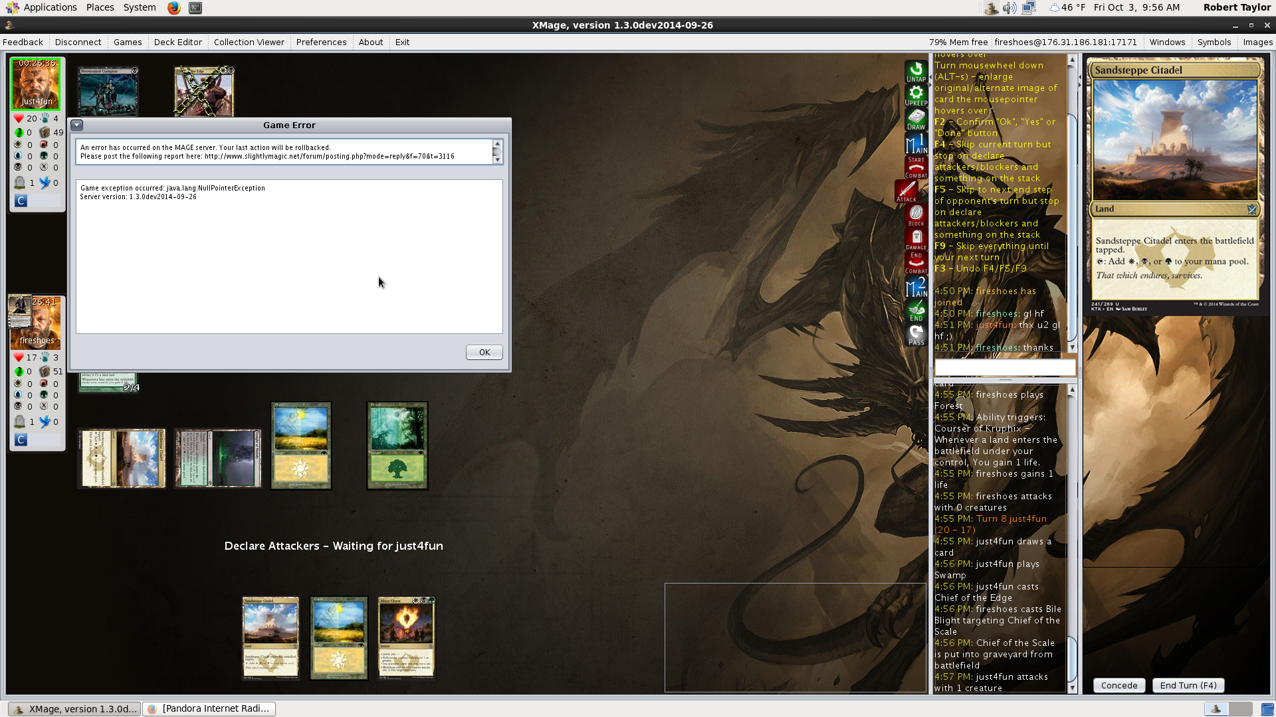Open Firefox from the top panel
Viewport: 1276px width, 717px height.
tap(173, 8)
